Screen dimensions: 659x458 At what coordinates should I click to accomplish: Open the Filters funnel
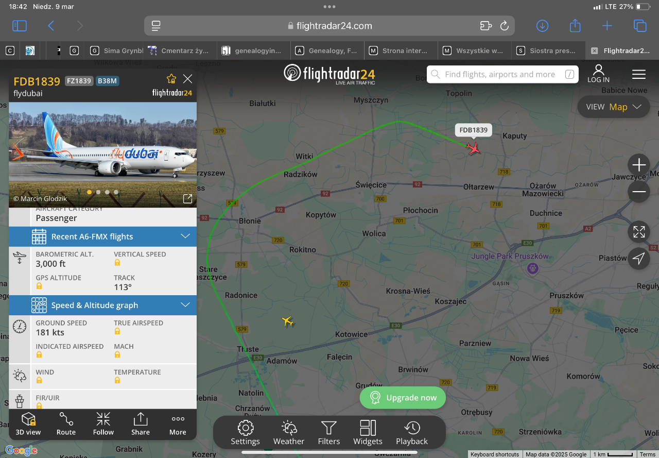[329, 433]
